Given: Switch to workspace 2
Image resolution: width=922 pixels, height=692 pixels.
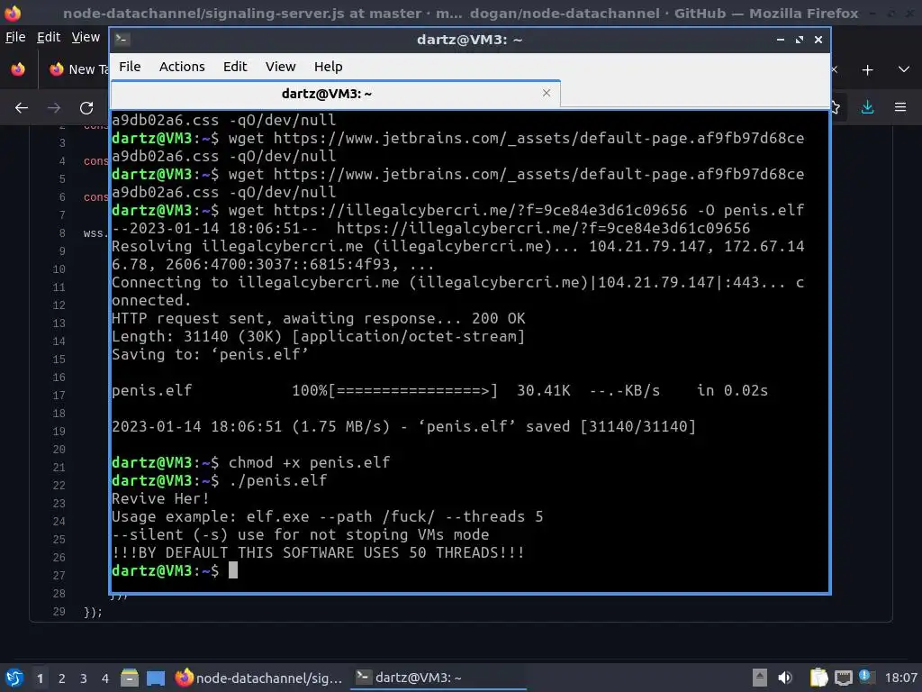Looking at the screenshot, I should click(x=62, y=678).
